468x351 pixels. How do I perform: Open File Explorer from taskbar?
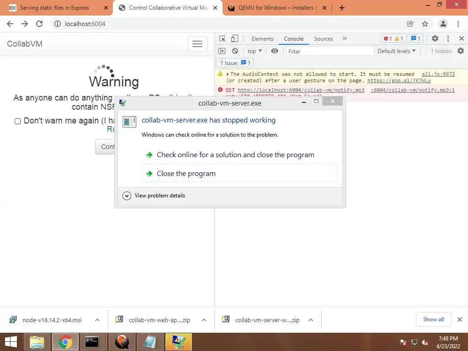[x=37, y=342]
